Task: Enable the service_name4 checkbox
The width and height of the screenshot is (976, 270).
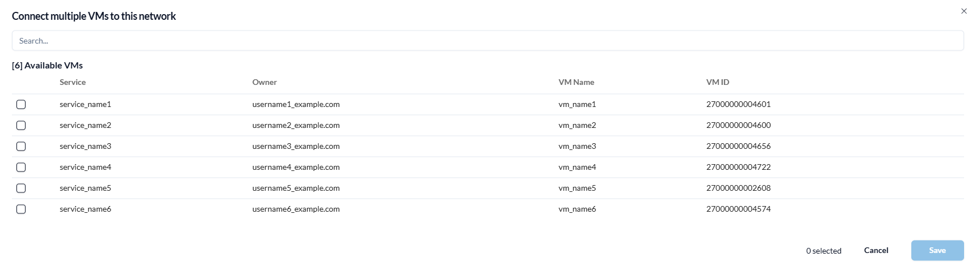Action: coord(21,167)
